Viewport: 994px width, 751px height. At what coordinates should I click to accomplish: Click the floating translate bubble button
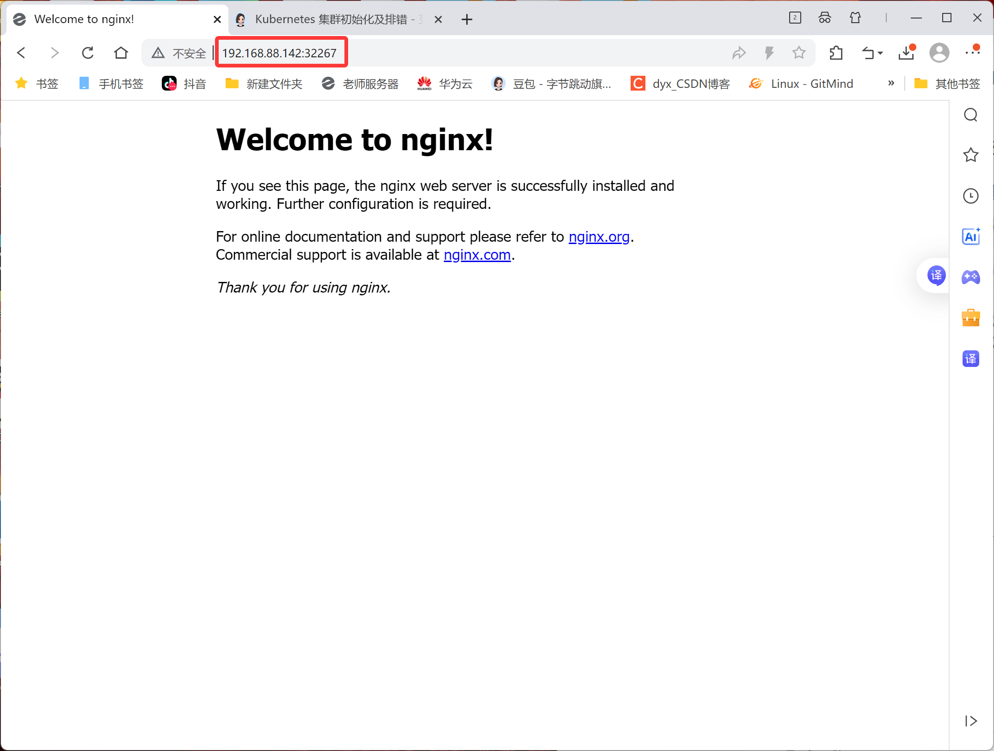tap(936, 275)
